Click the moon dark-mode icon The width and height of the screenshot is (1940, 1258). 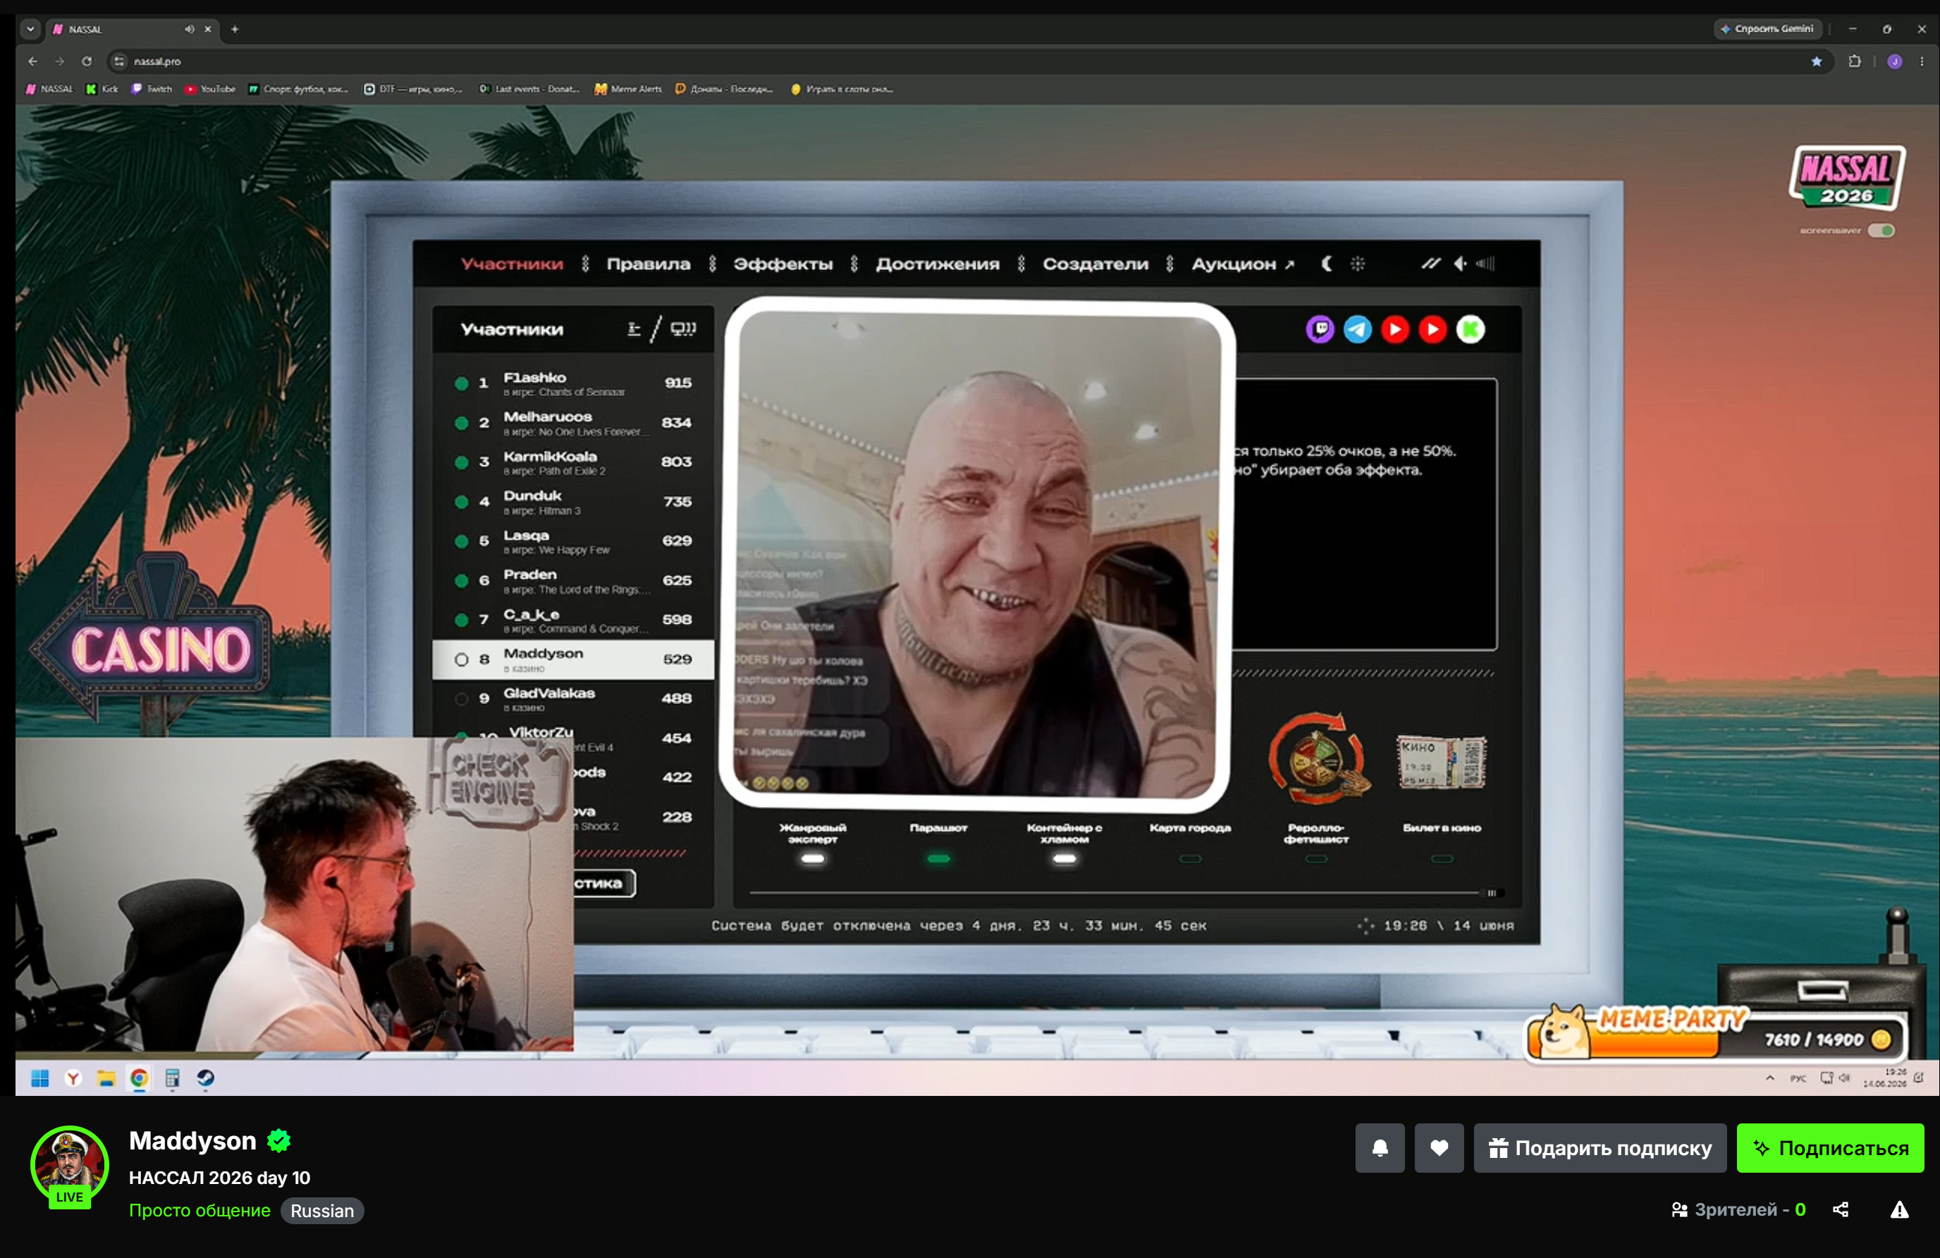point(1326,263)
